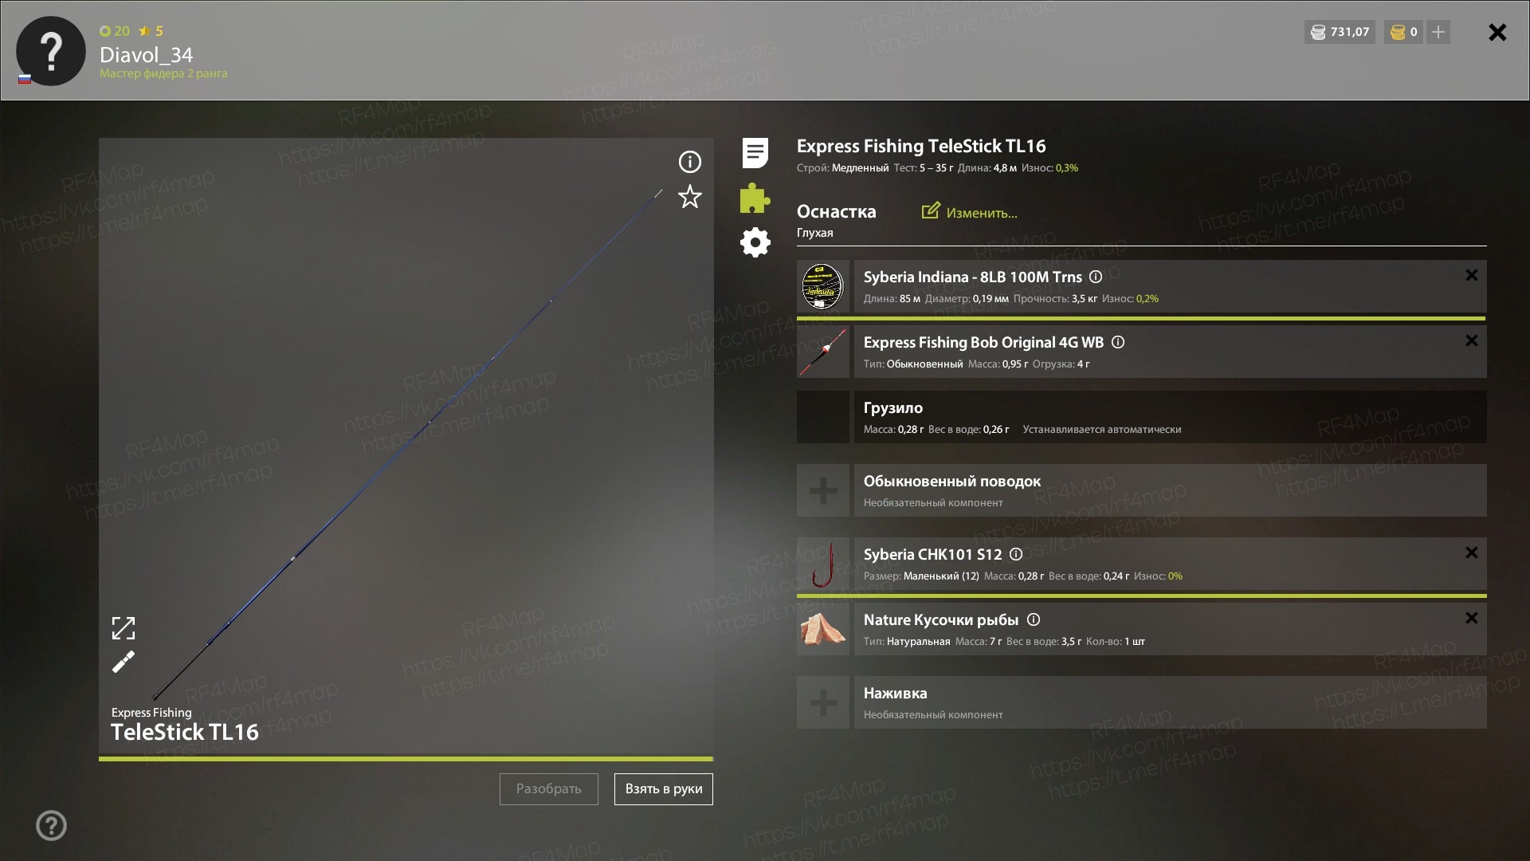The image size is (1530, 861).
Task: Show info for Nature Кусочки рыбы bait
Action: (x=1034, y=619)
